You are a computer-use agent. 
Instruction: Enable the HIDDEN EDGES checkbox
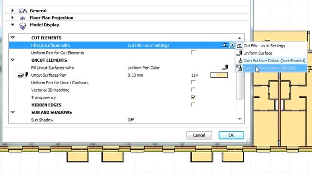pos(193,105)
